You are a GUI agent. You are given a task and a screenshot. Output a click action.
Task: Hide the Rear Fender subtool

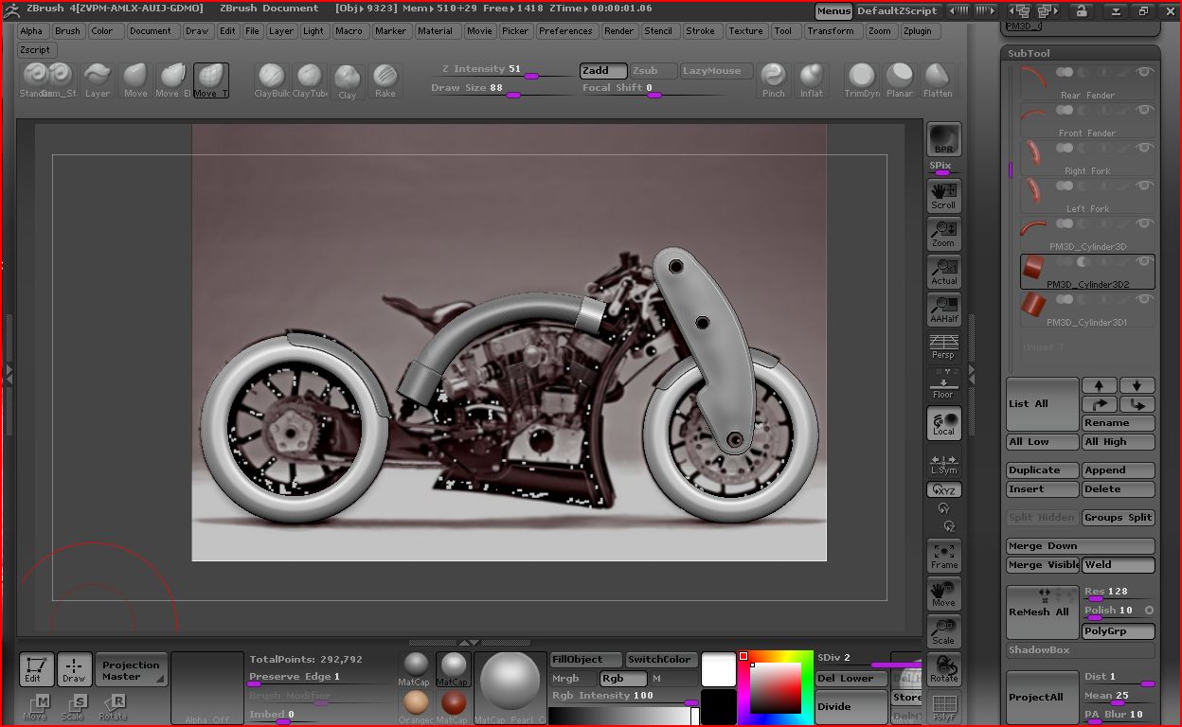[x=1144, y=72]
